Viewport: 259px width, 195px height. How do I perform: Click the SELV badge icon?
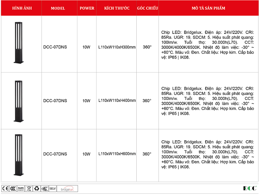pos(52,188)
